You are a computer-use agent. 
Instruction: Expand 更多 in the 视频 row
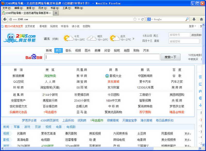188,134
